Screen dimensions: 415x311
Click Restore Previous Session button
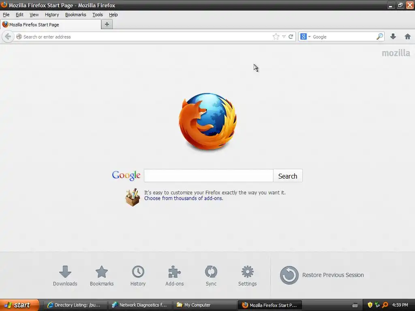point(322,275)
